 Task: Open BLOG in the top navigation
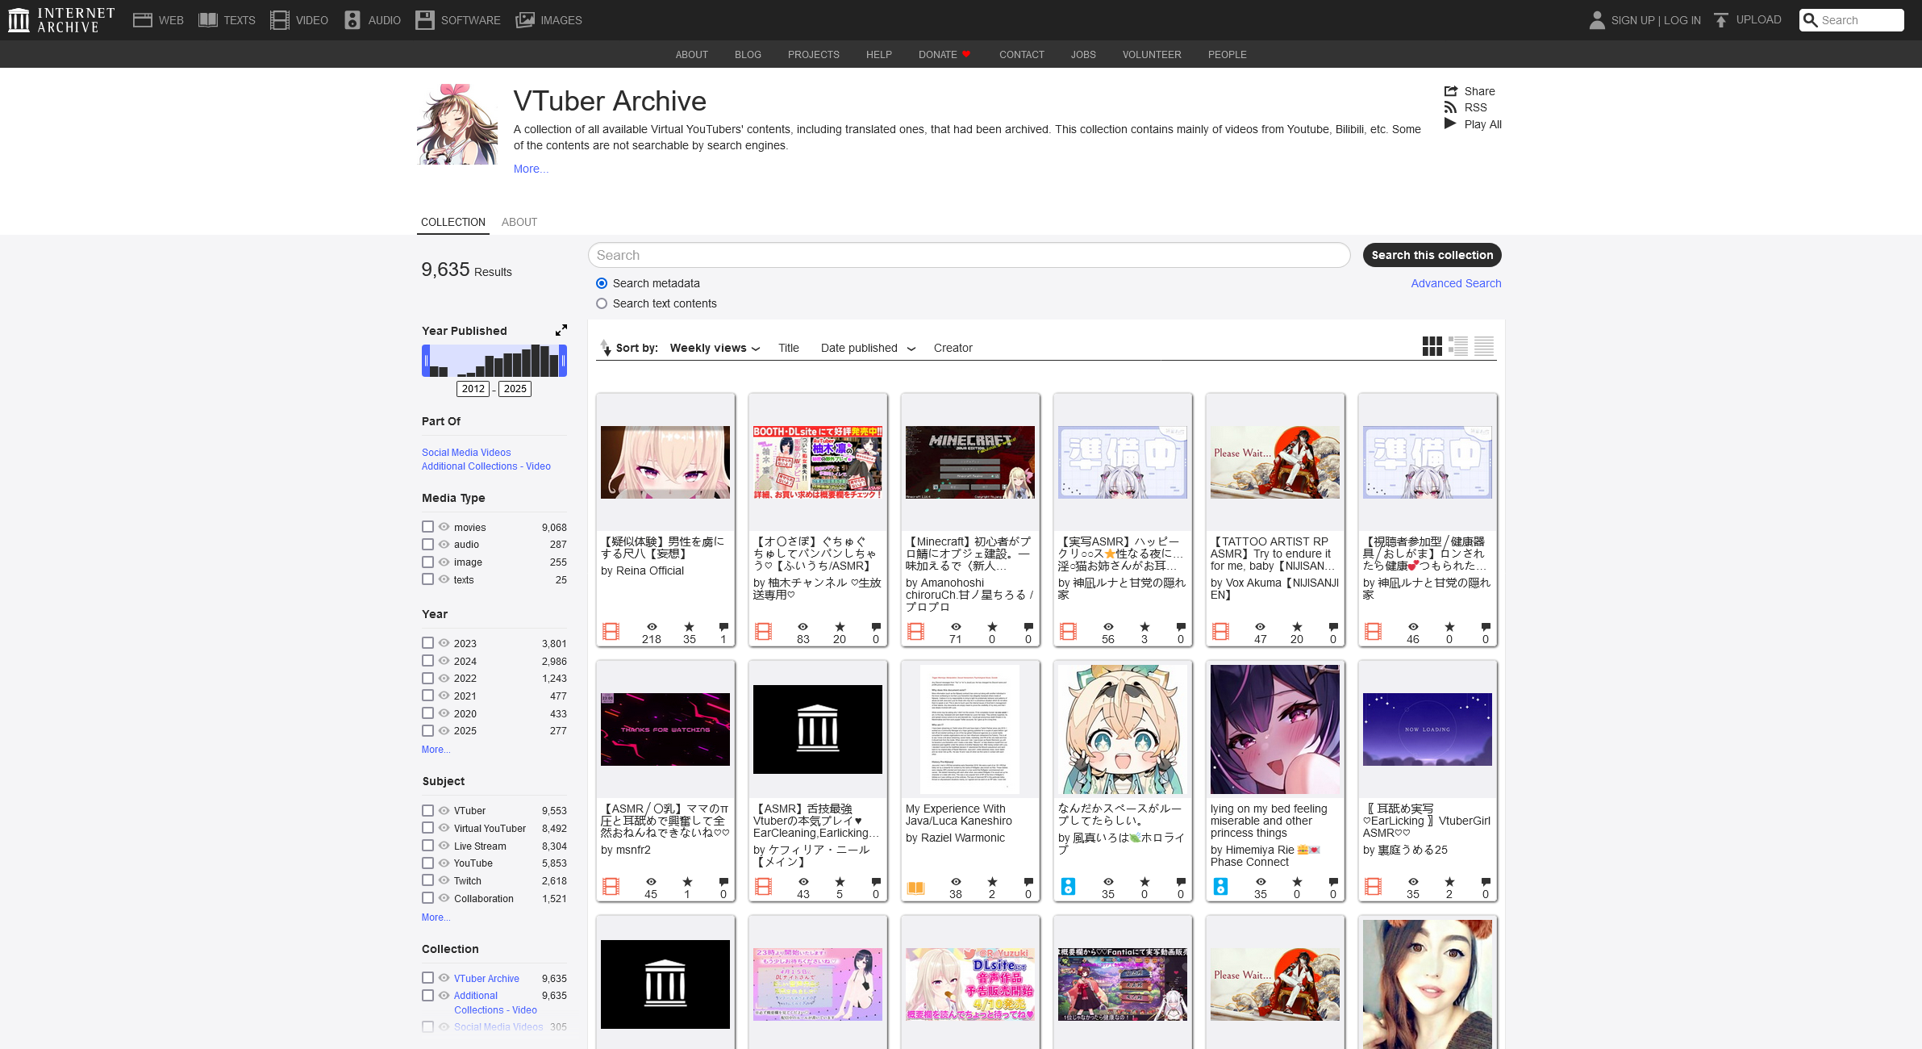[x=748, y=54]
